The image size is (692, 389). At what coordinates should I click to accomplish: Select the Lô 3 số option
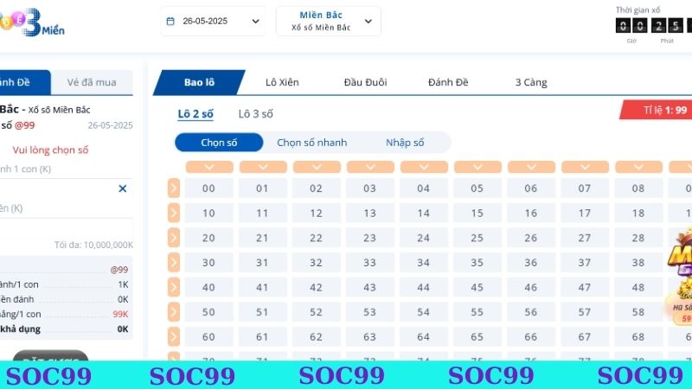pyautogui.click(x=255, y=114)
